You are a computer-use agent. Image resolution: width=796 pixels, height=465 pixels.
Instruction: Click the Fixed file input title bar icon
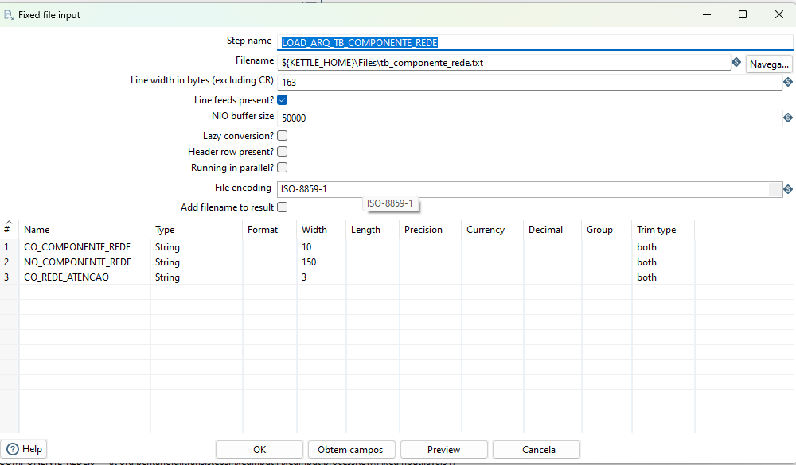tap(8, 15)
